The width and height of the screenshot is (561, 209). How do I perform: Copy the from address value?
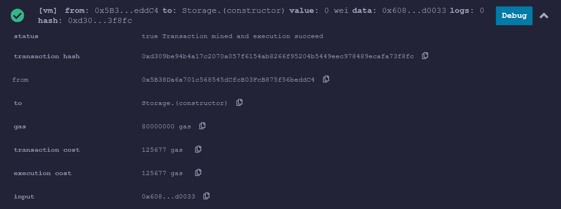[x=326, y=79]
